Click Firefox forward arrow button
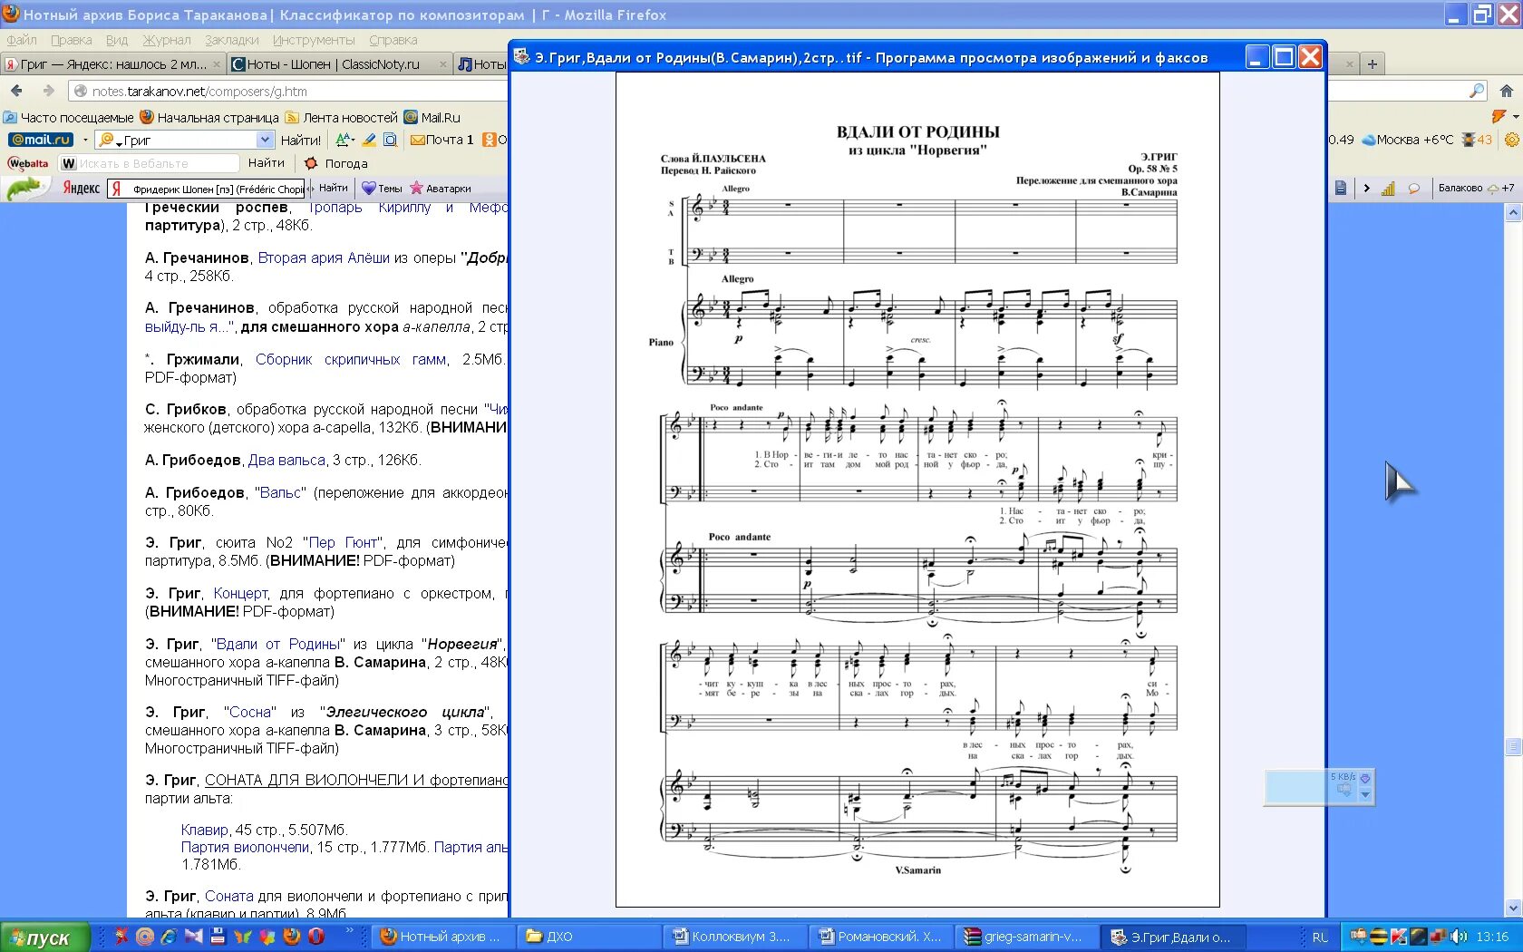 (x=49, y=91)
